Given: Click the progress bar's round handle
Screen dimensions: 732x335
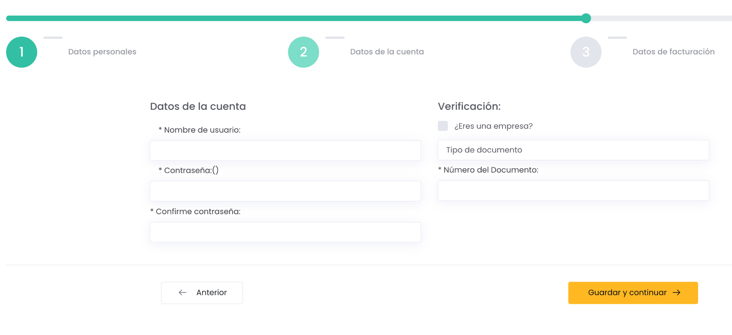Looking at the screenshot, I should click(x=586, y=18).
